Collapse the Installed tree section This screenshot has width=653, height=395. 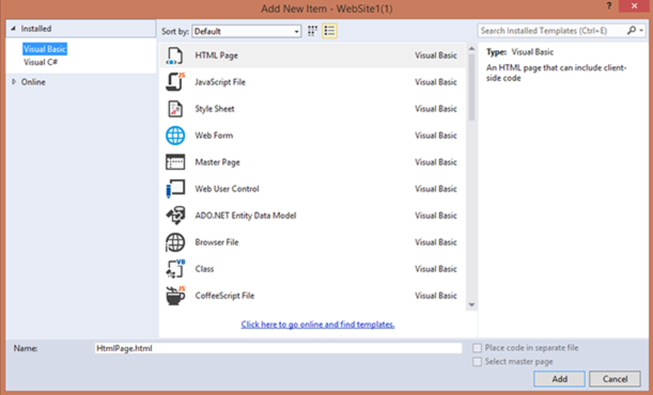(x=13, y=29)
